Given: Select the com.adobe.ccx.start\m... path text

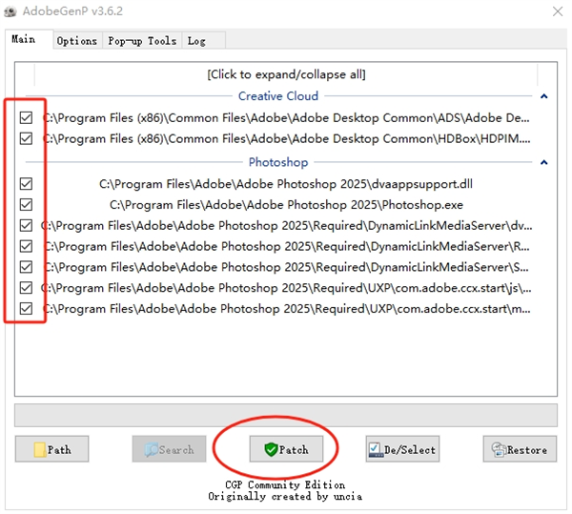Looking at the screenshot, I should point(287,309).
